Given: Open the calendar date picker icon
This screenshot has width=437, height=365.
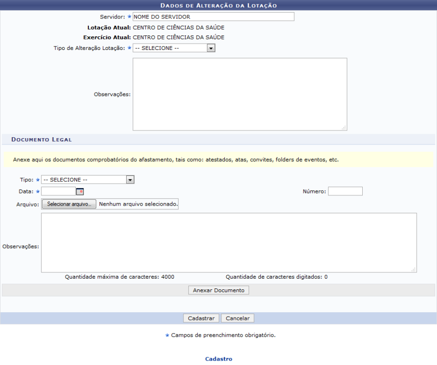Looking at the screenshot, I should click(80, 191).
